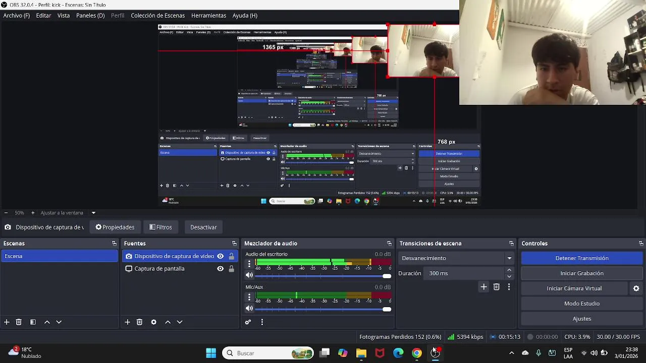Open the Vista menu
The width and height of the screenshot is (646, 363).
(64, 16)
